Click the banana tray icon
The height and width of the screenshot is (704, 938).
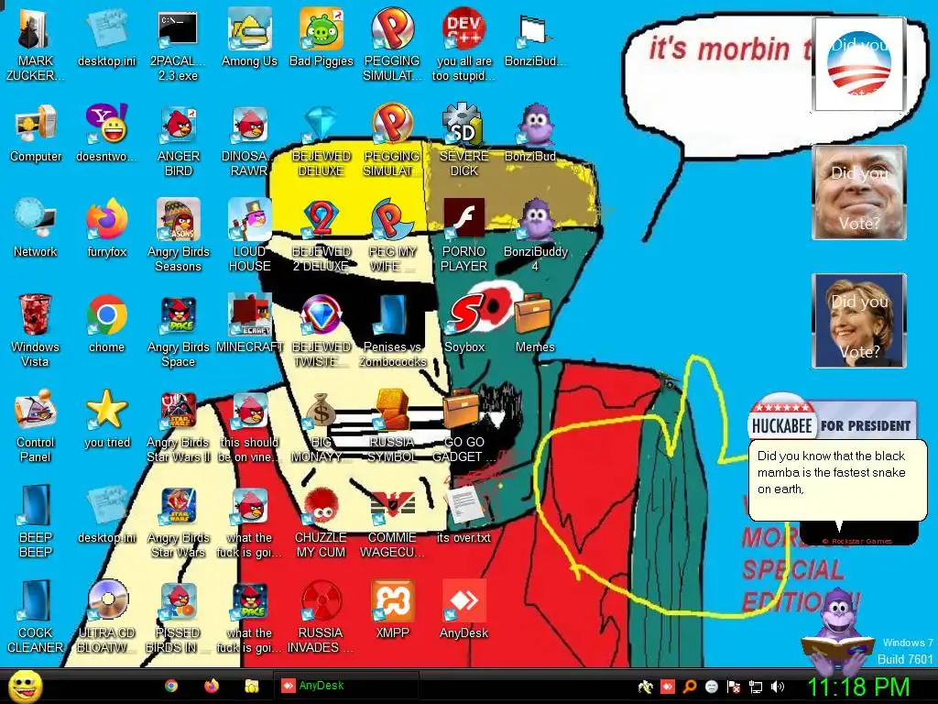645,687
